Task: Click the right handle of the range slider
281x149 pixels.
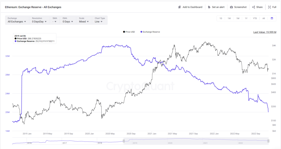Action: [268, 141]
